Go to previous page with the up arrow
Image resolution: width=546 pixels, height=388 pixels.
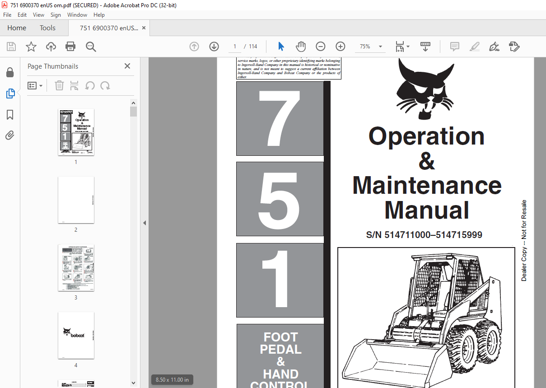(x=194, y=47)
